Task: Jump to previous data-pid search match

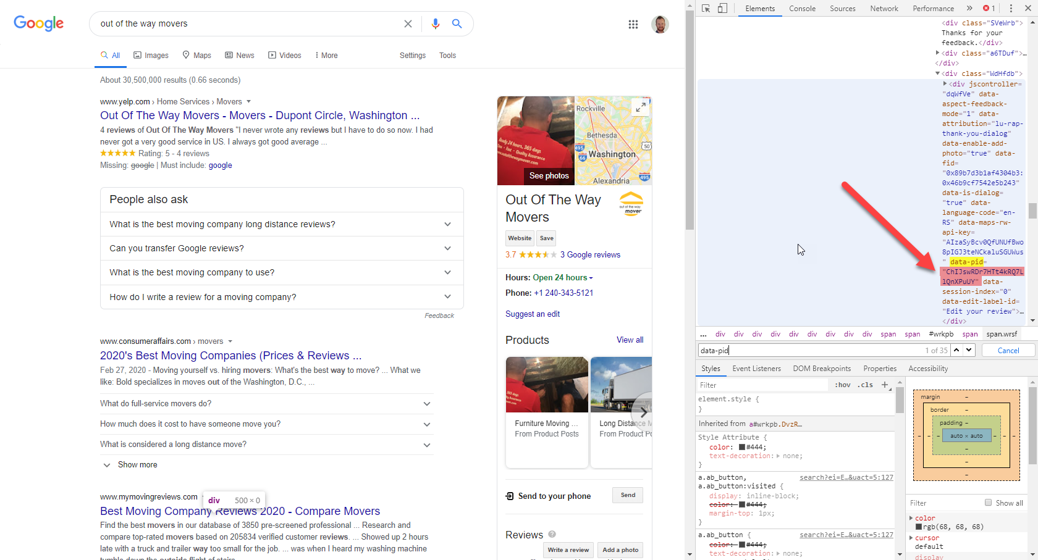Action: point(956,350)
